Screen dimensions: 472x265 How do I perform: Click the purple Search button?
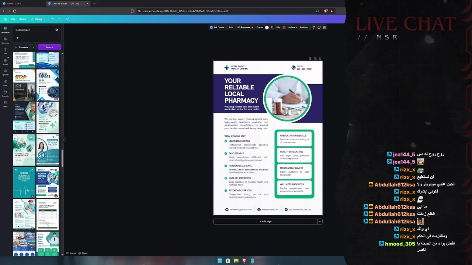coord(49,47)
